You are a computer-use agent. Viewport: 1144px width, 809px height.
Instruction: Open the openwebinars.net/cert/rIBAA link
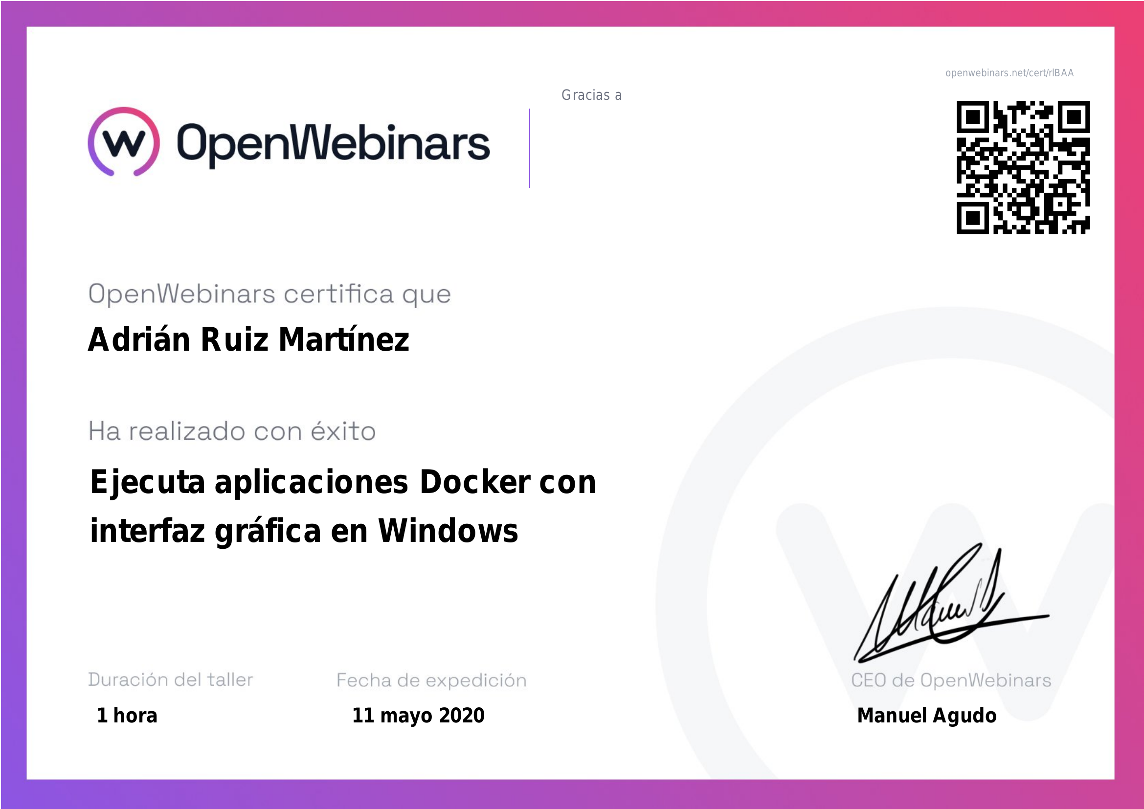tap(1009, 73)
